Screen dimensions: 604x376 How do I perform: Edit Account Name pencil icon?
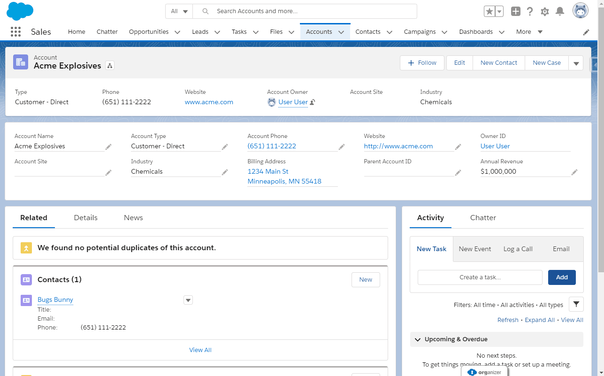(x=108, y=147)
